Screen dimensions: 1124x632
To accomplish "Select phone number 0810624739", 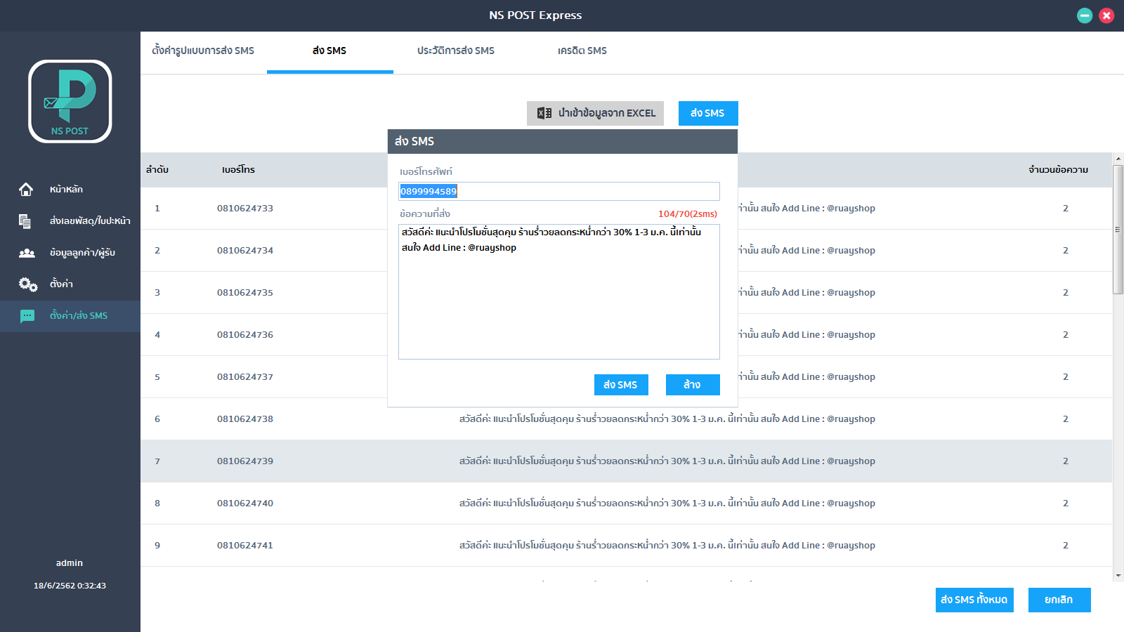I will click(245, 461).
